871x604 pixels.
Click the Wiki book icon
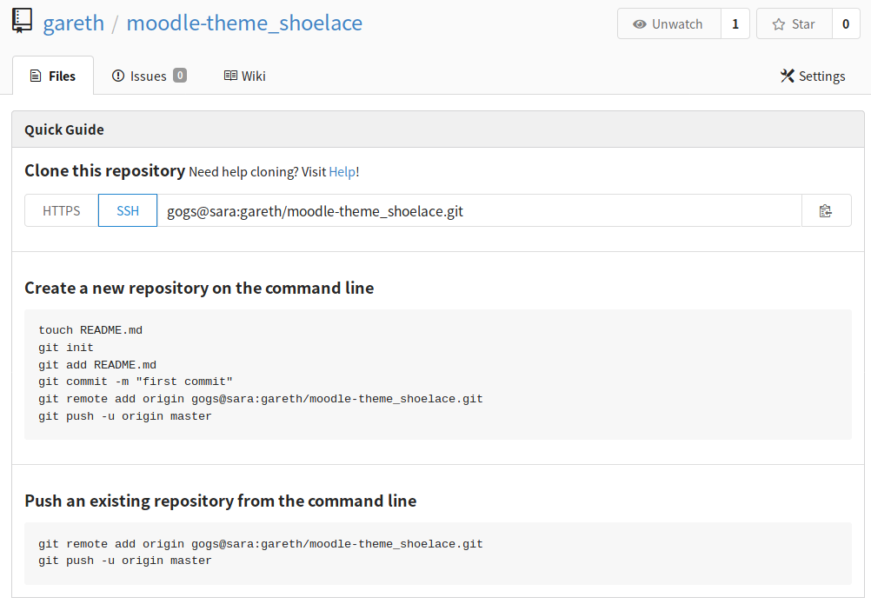[x=230, y=76]
